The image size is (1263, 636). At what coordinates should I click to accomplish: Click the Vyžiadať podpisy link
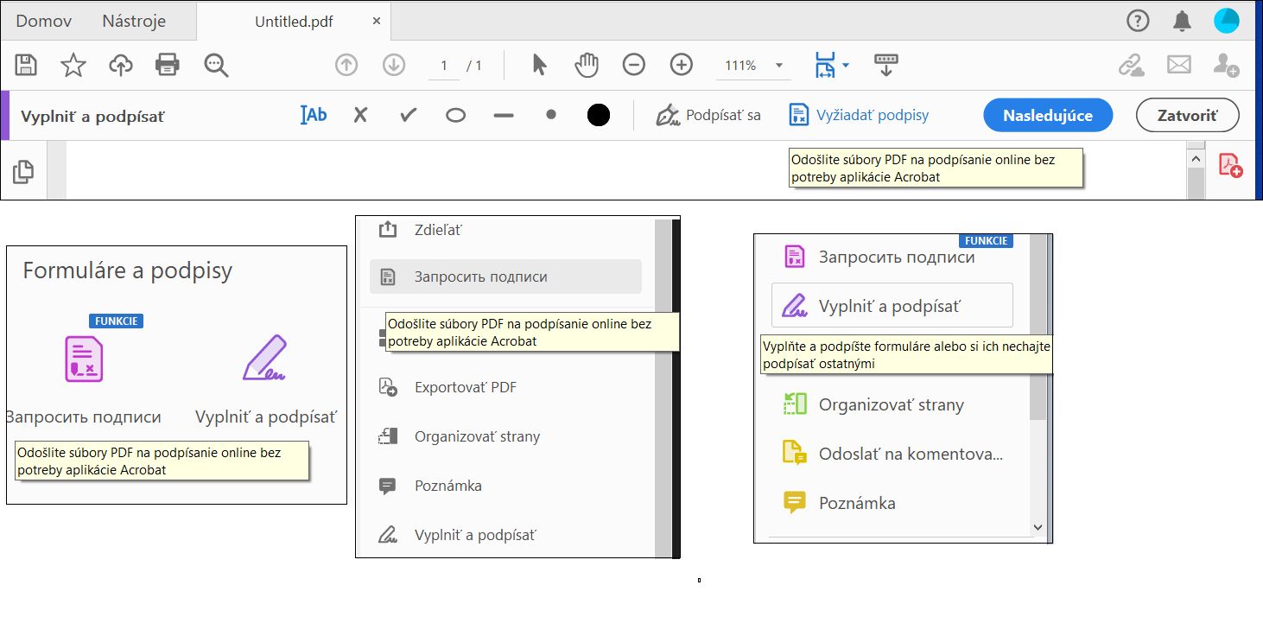point(860,115)
